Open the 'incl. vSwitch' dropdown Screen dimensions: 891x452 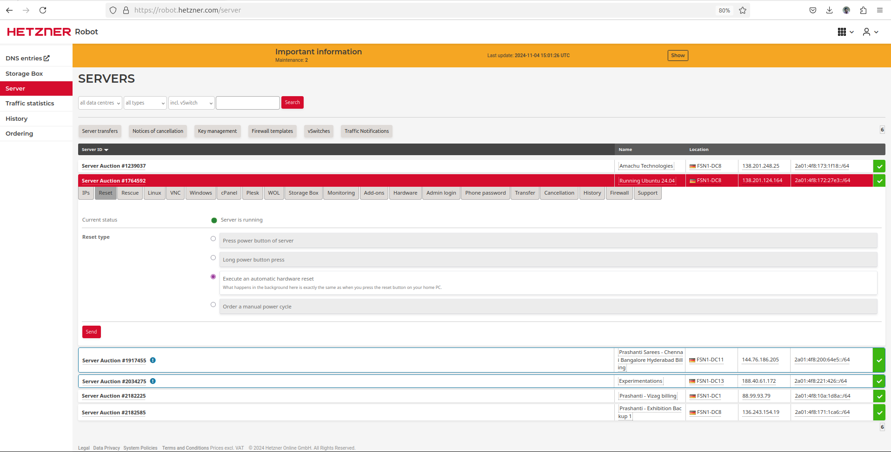191,103
